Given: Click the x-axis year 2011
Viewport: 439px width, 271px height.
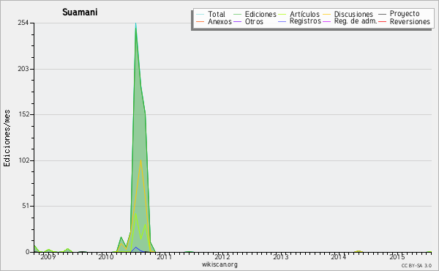Looking at the screenshot, I should 164,256.
